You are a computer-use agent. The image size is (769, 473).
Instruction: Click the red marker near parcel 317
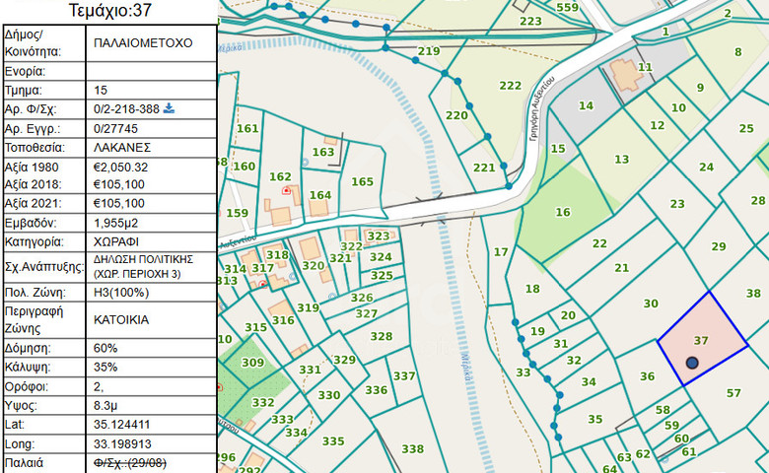coord(263,284)
